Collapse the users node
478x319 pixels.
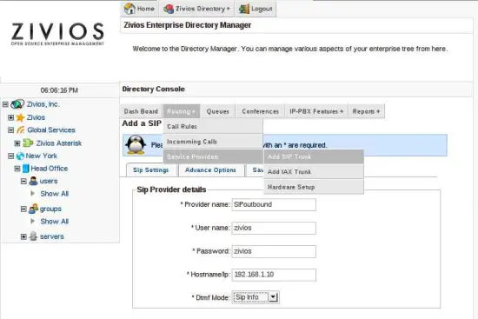coord(23,181)
